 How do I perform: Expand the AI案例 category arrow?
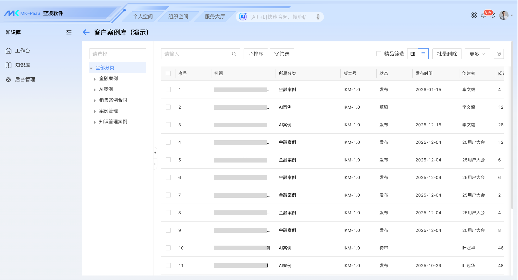(x=95, y=90)
